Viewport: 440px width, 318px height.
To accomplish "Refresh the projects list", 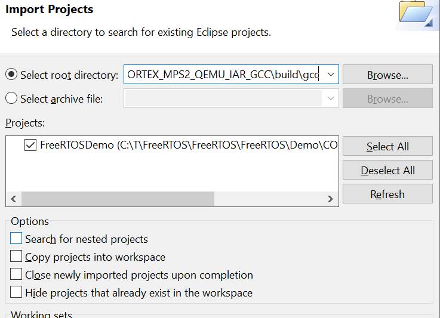I will [387, 194].
